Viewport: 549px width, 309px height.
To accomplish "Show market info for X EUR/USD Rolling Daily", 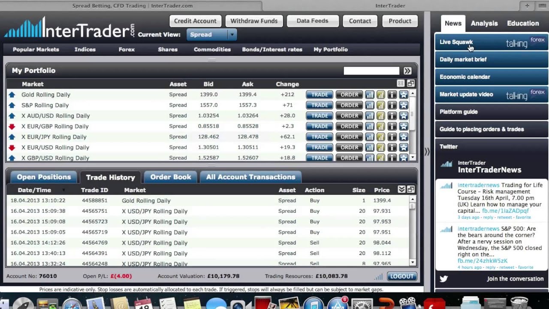I will coord(392,147).
